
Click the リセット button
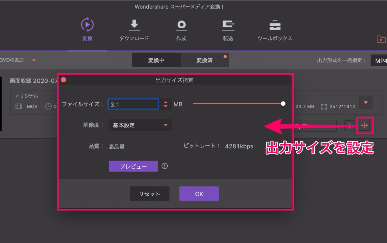tap(150, 194)
